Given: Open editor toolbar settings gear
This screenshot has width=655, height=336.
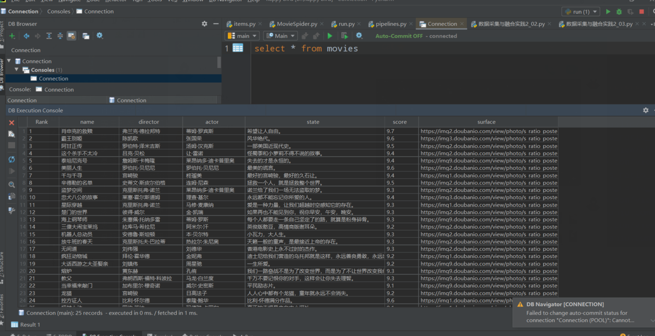Looking at the screenshot, I should click(x=359, y=36).
